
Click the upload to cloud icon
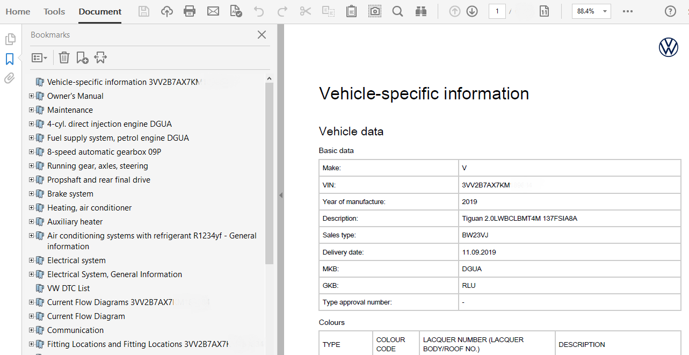pos(167,11)
